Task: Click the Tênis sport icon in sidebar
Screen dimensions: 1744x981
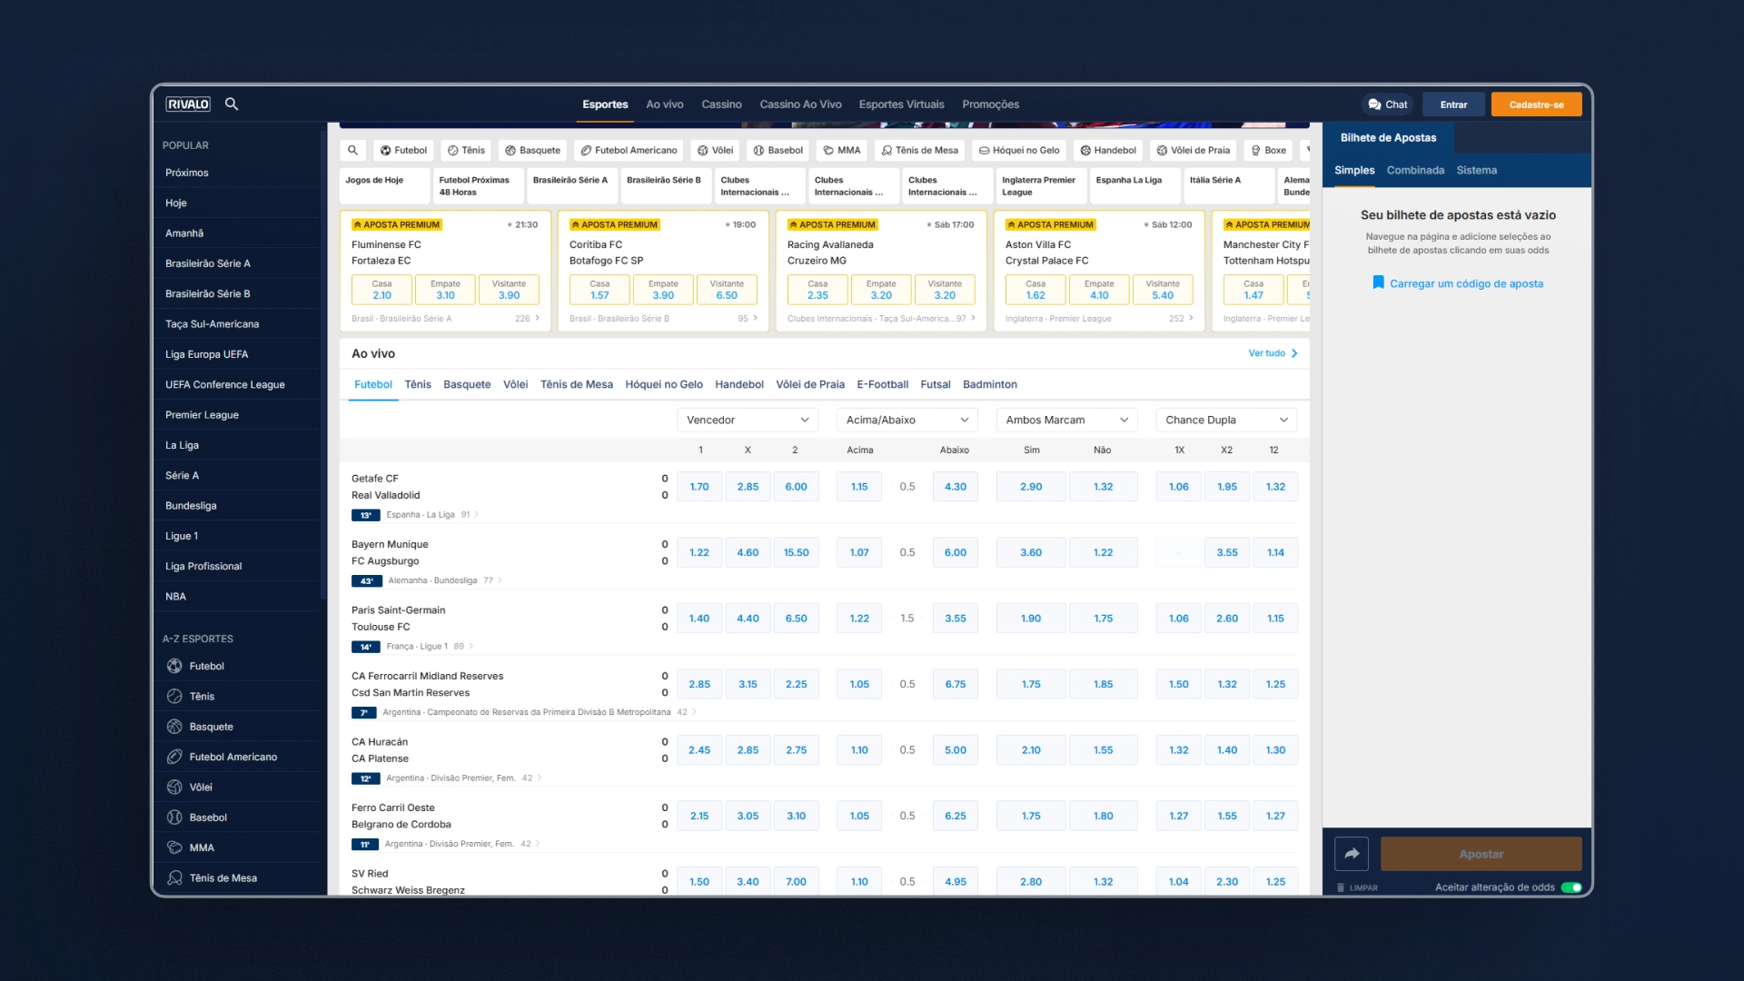Action: (x=173, y=696)
